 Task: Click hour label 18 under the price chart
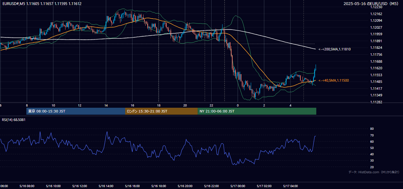pyautogui.click(x=159, y=106)
